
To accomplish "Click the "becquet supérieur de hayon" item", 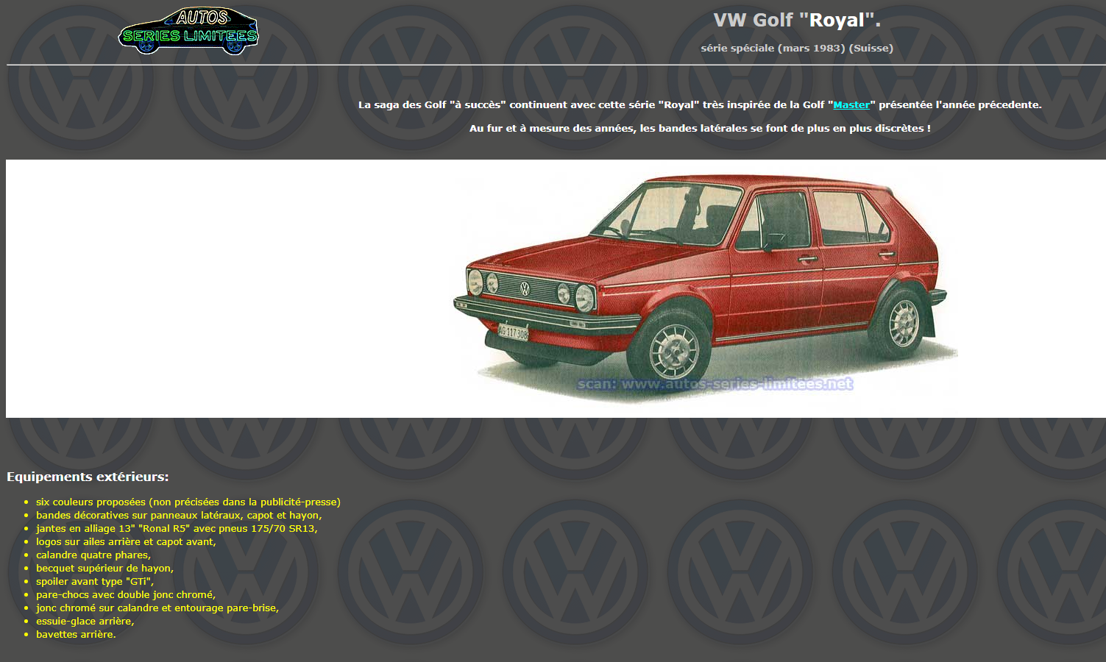I will 104,569.
